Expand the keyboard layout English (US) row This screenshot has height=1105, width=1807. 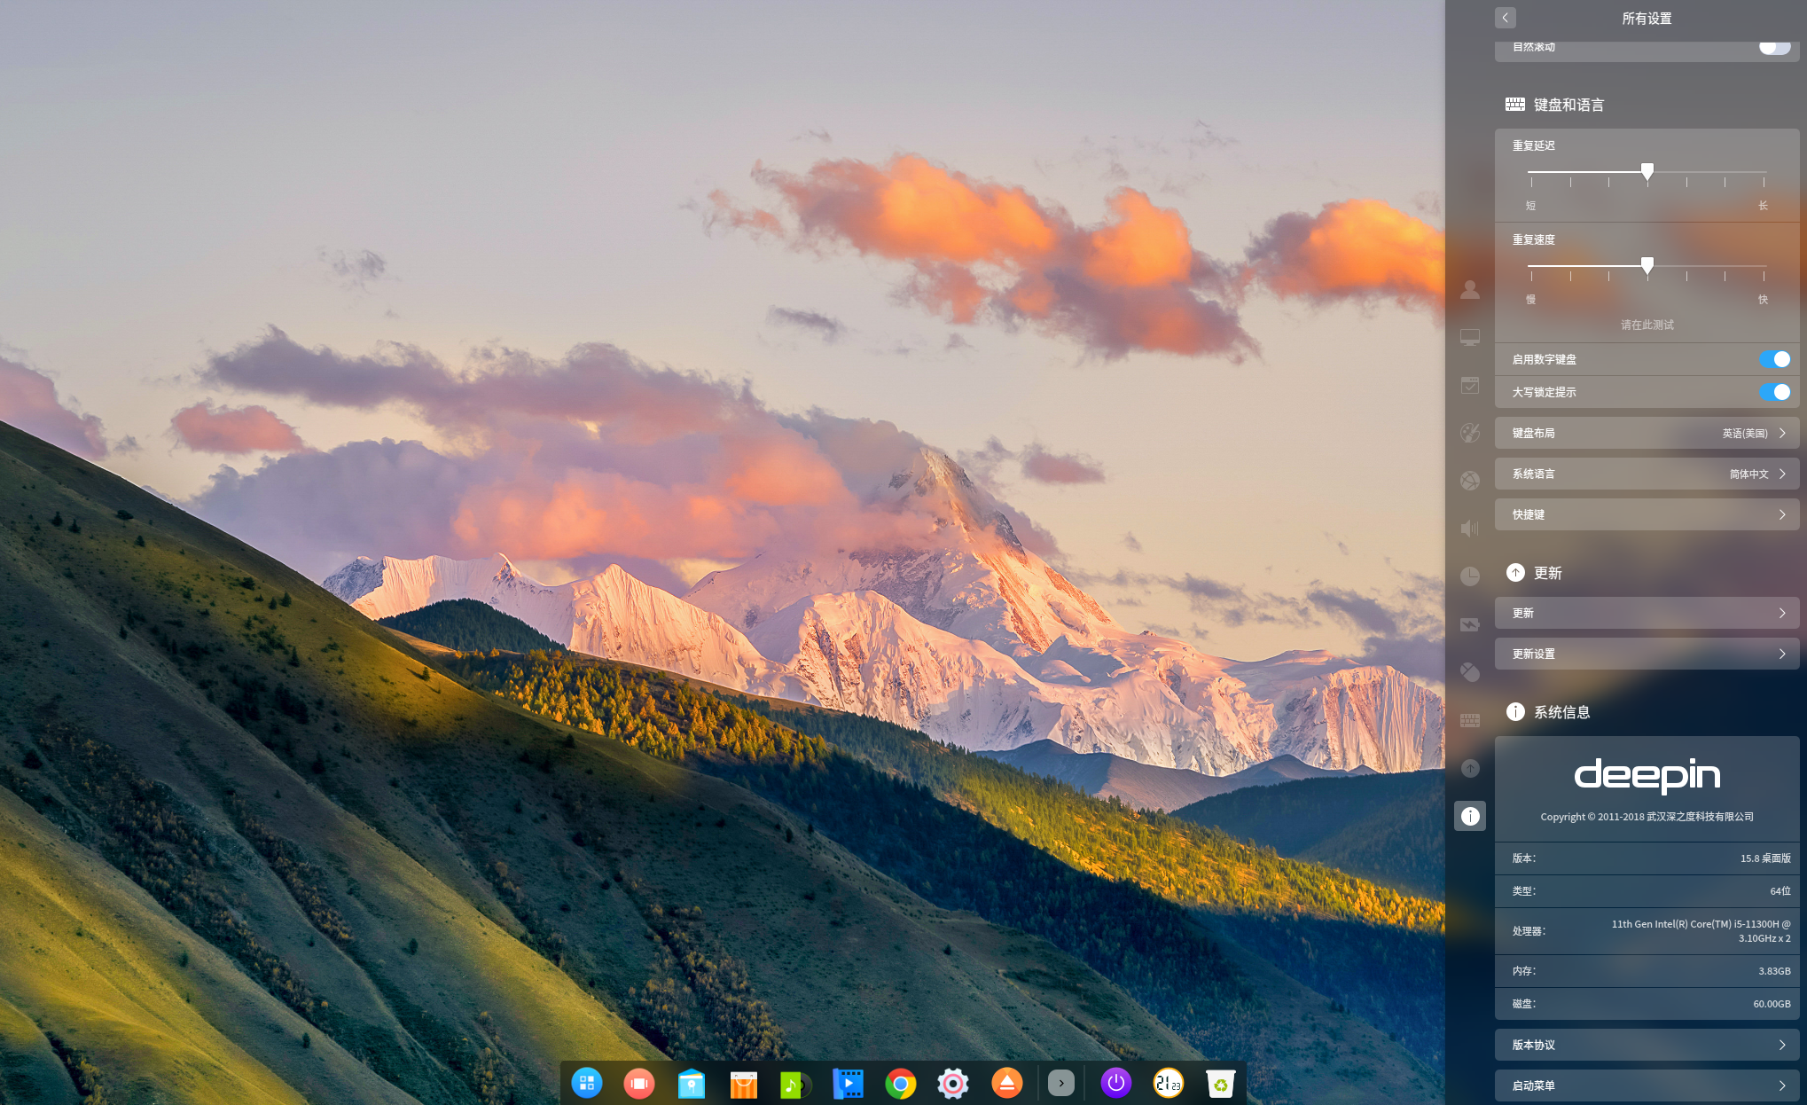pyautogui.click(x=1647, y=433)
